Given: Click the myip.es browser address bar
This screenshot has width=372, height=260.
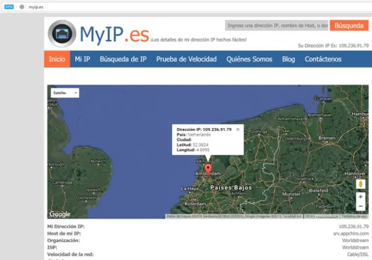Looking at the screenshot, I should 174,7.
